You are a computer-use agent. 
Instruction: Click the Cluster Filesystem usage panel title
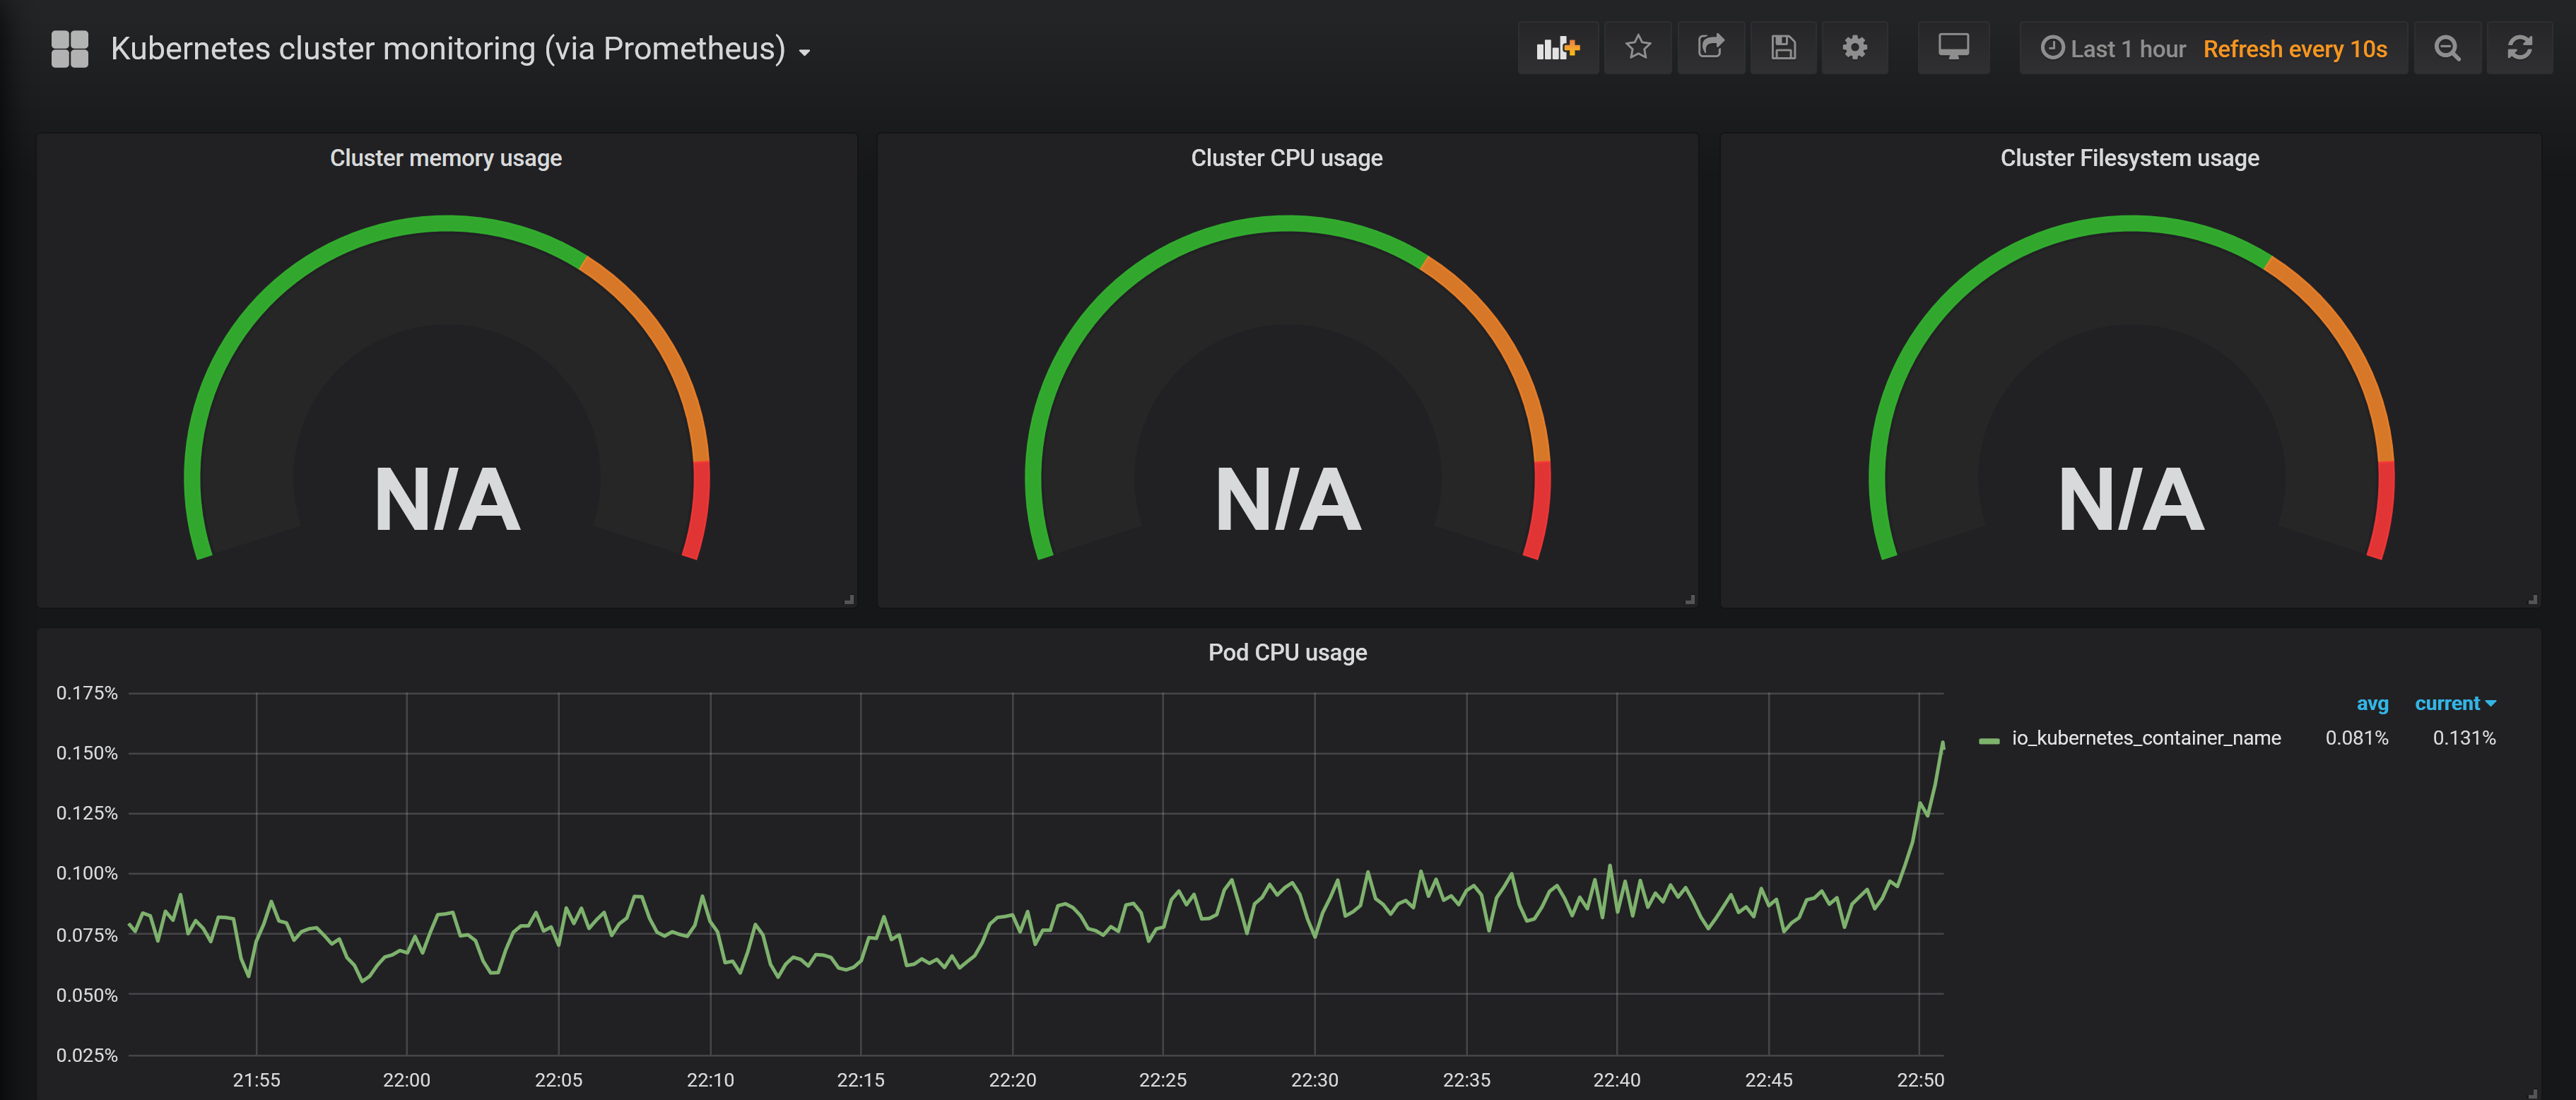2129,158
